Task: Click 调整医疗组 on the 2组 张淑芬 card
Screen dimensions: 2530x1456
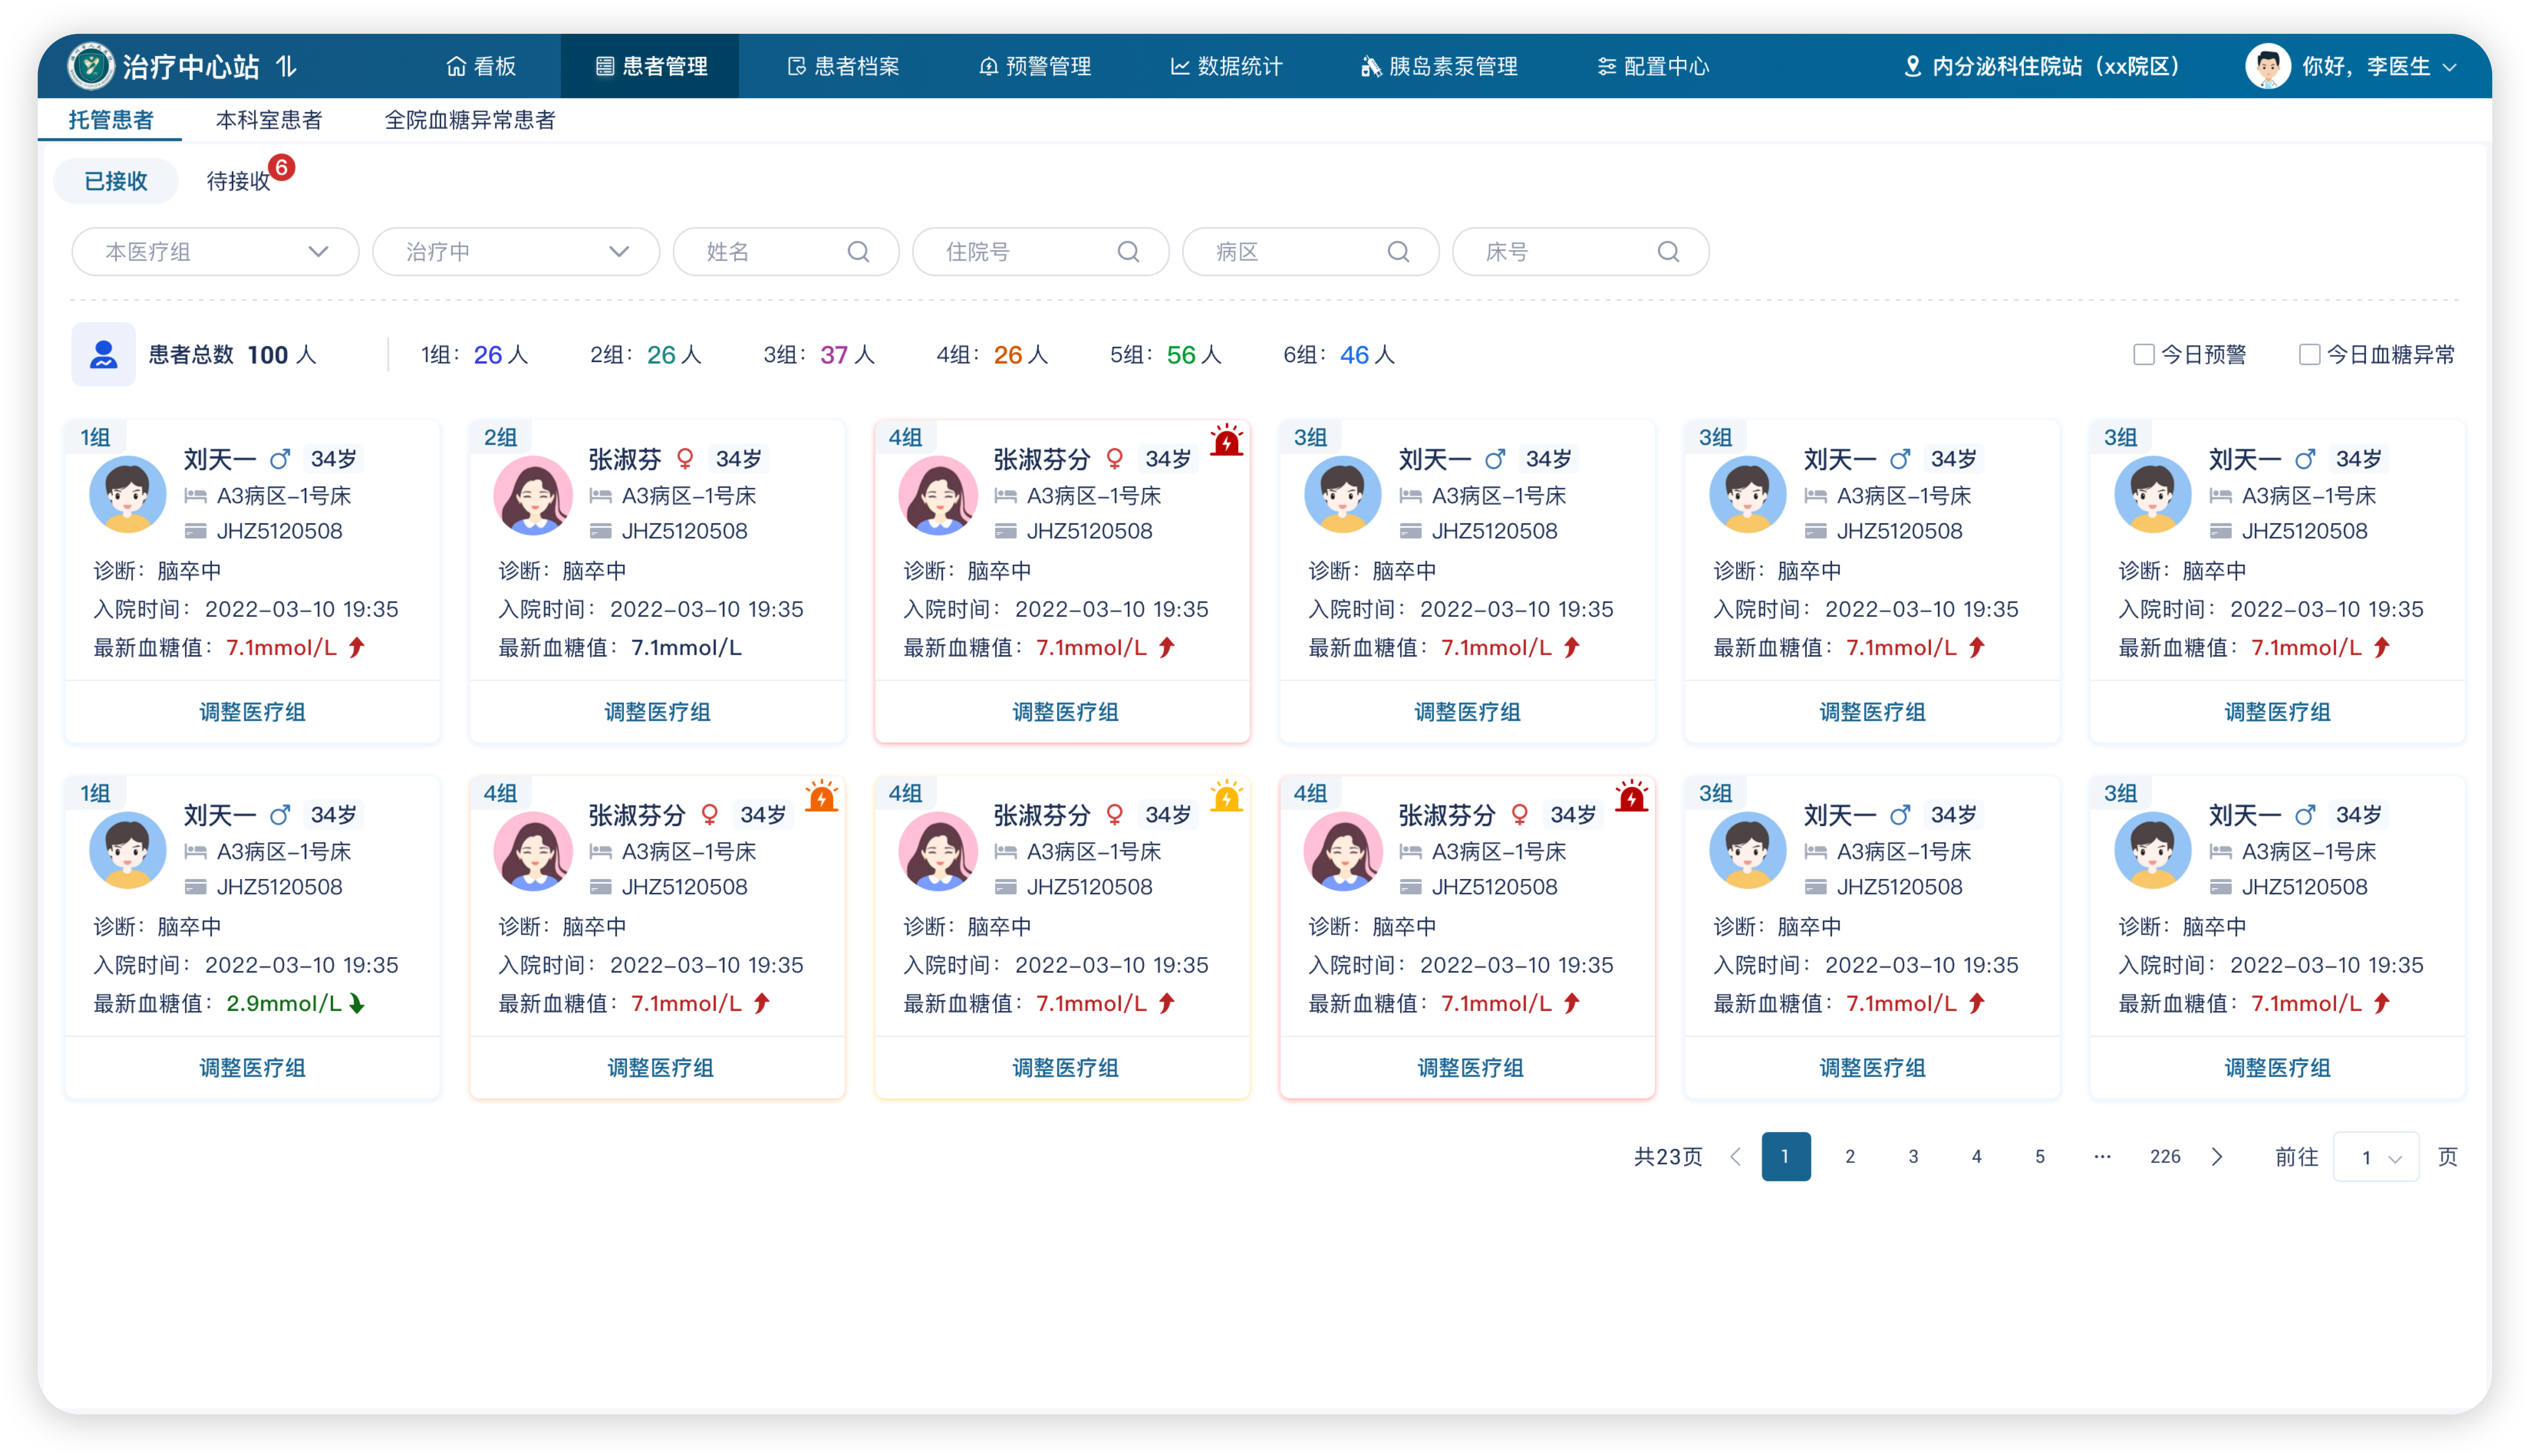Action: 657,712
